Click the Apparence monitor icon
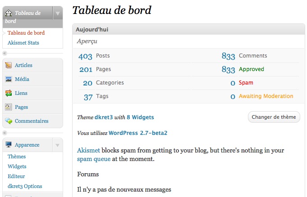The image size is (307, 197). tap(9, 145)
